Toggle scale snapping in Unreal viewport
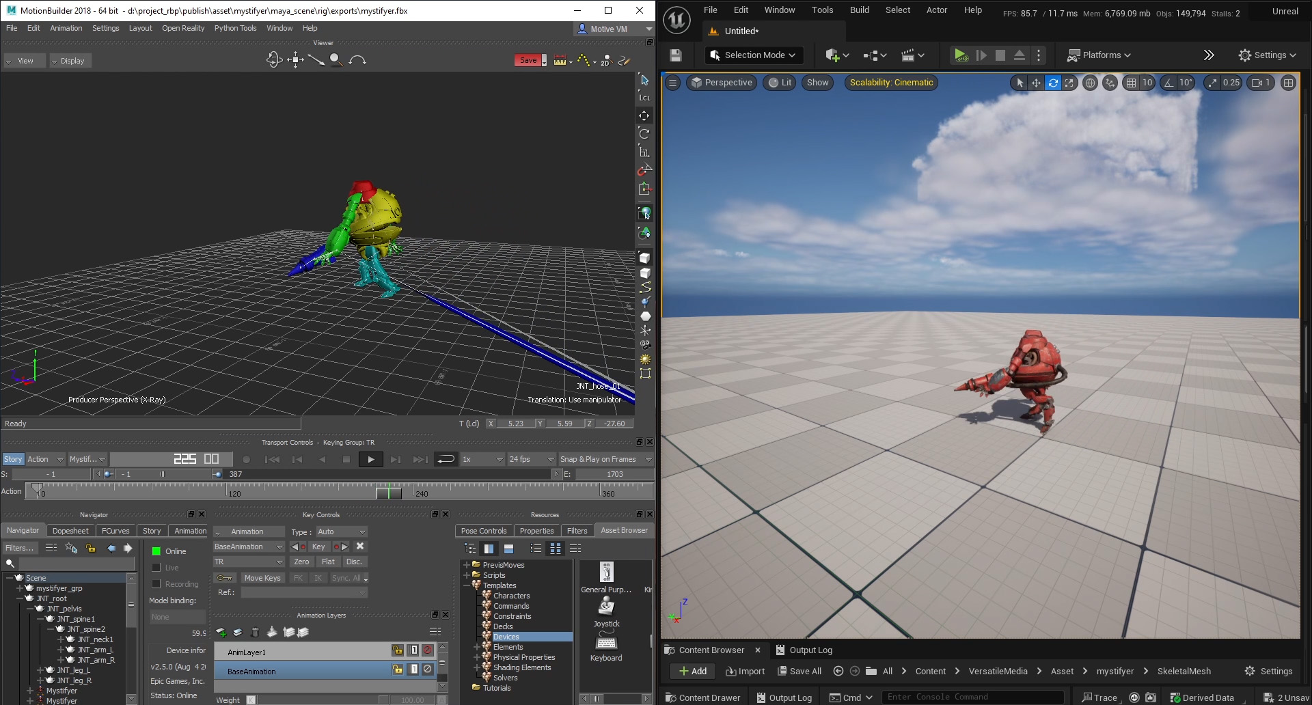The image size is (1312, 705). coord(1212,83)
